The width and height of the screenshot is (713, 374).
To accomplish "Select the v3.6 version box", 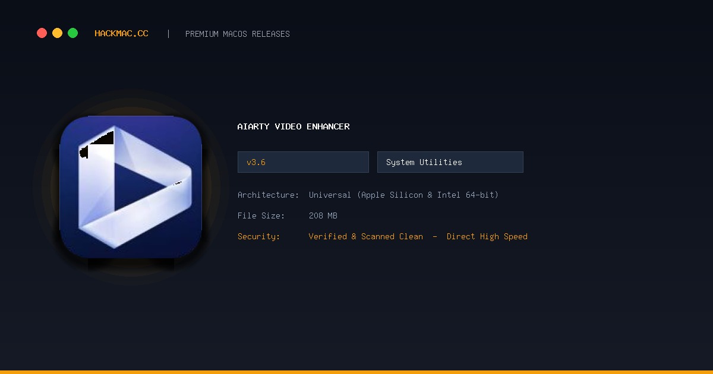I will tap(303, 162).
